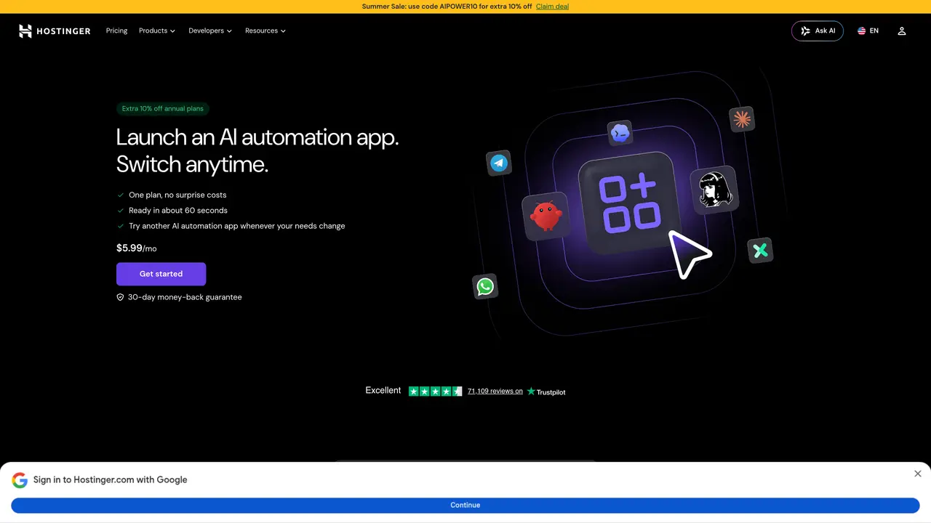The height and width of the screenshot is (523, 931).
Task: Click the $5.99/mo price
Action: [x=137, y=248]
